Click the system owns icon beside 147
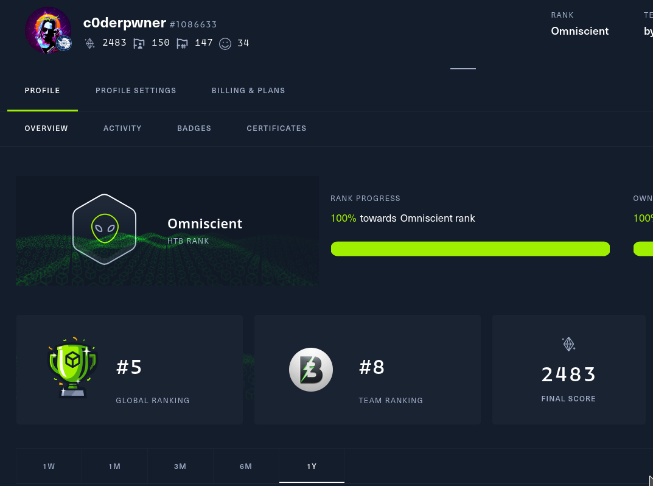Viewport: 653px width, 486px height. [182, 43]
